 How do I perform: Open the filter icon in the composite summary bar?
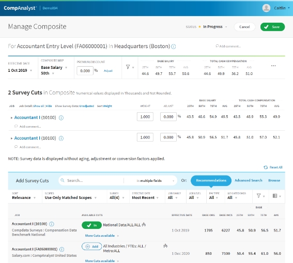[128, 67]
